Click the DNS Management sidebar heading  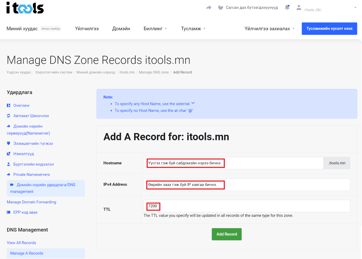pyautogui.click(x=27, y=230)
